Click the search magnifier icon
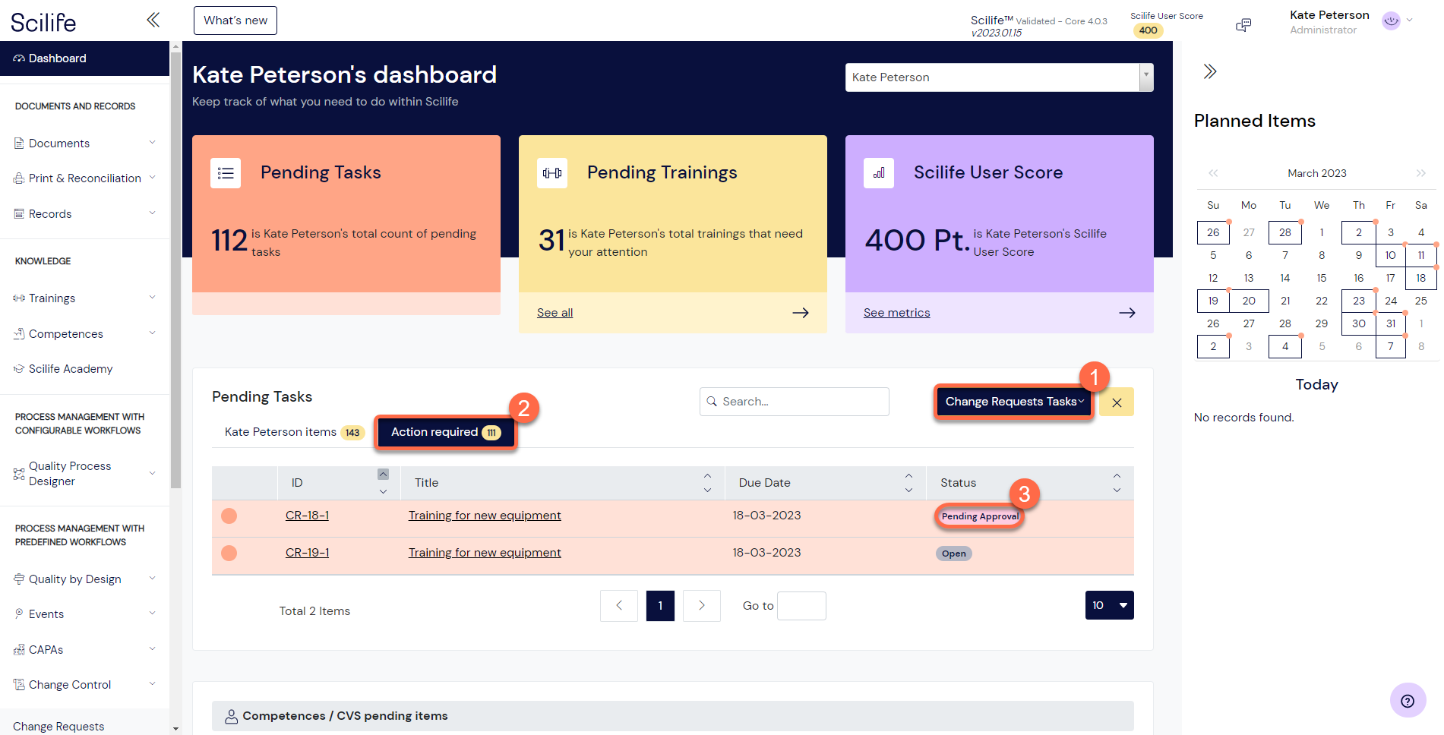1444x735 pixels. pos(712,402)
